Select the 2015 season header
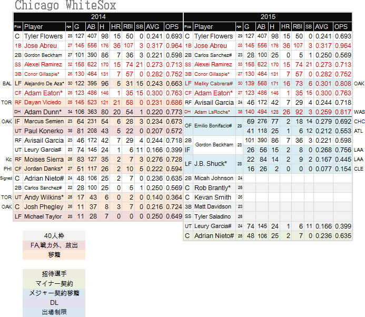Screen dimensions: 365x317 [x=268, y=17]
